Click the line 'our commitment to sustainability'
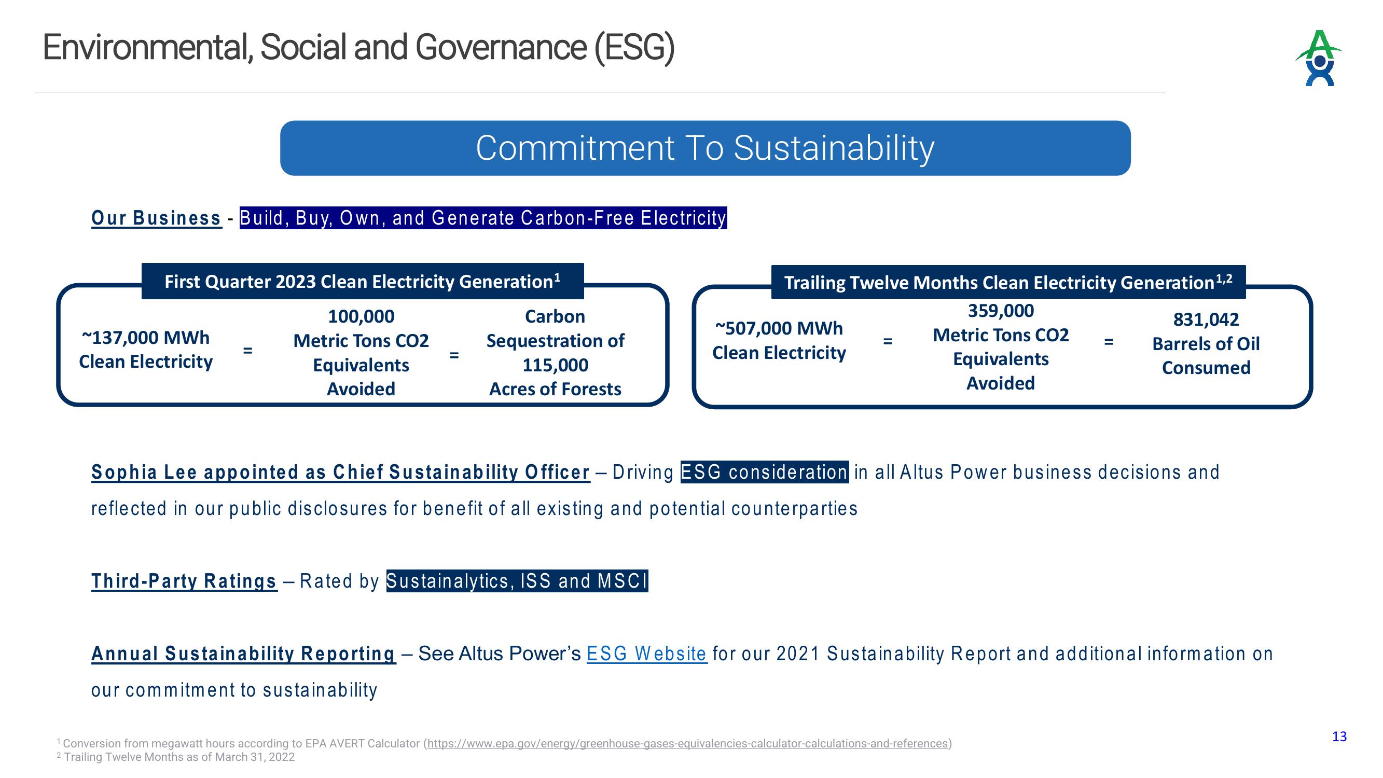Viewport: 1383px width, 778px height. click(234, 690)
